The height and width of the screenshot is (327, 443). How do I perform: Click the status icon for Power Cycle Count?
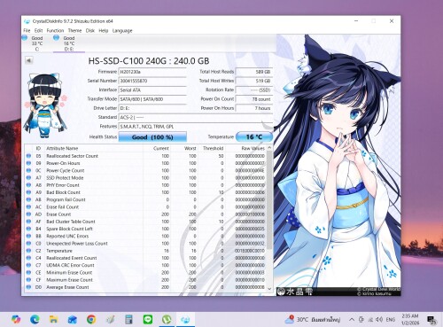(28, 170)
